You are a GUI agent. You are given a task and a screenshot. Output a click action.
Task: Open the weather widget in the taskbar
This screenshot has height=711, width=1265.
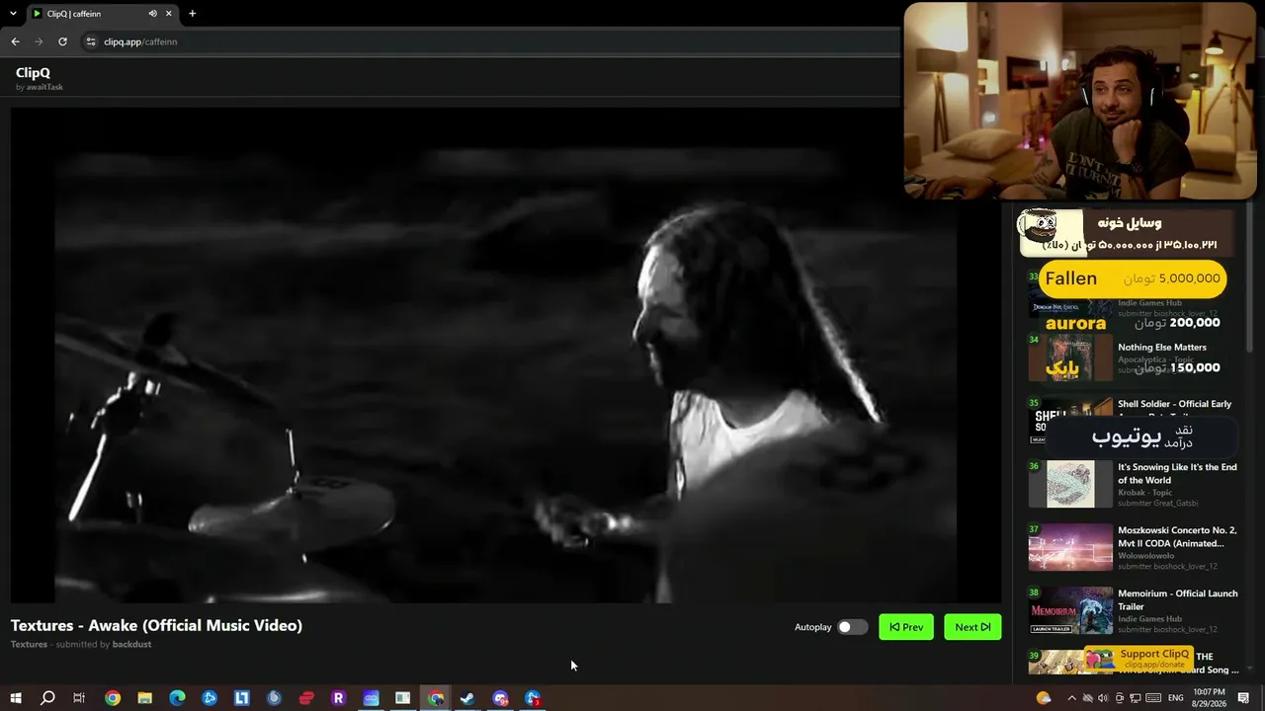pyautogui.click(x=1044, y=698)
